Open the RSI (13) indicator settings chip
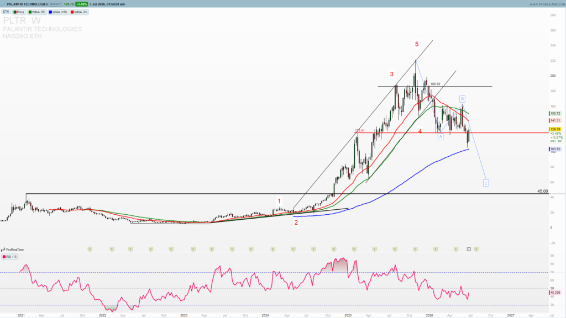The image size is (566, 318). tap(10, 257)
